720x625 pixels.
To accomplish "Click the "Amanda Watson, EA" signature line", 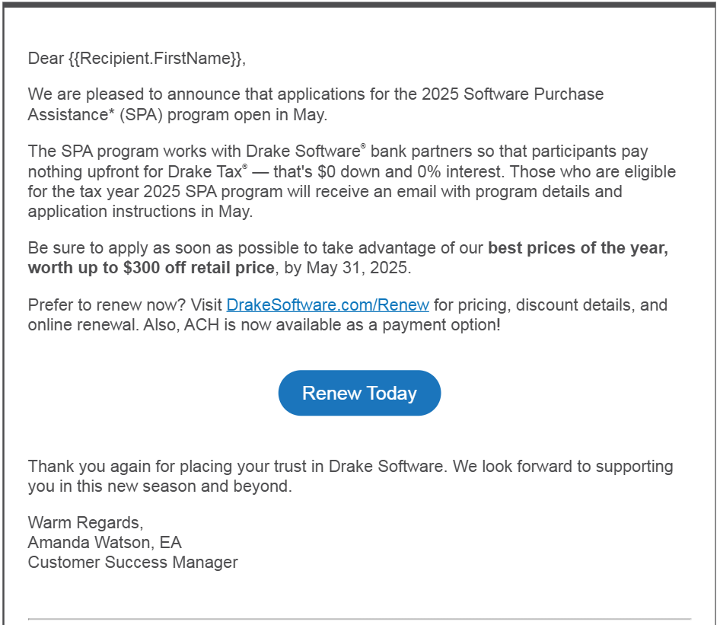I will pyautogui.click(x=105, y=542).
